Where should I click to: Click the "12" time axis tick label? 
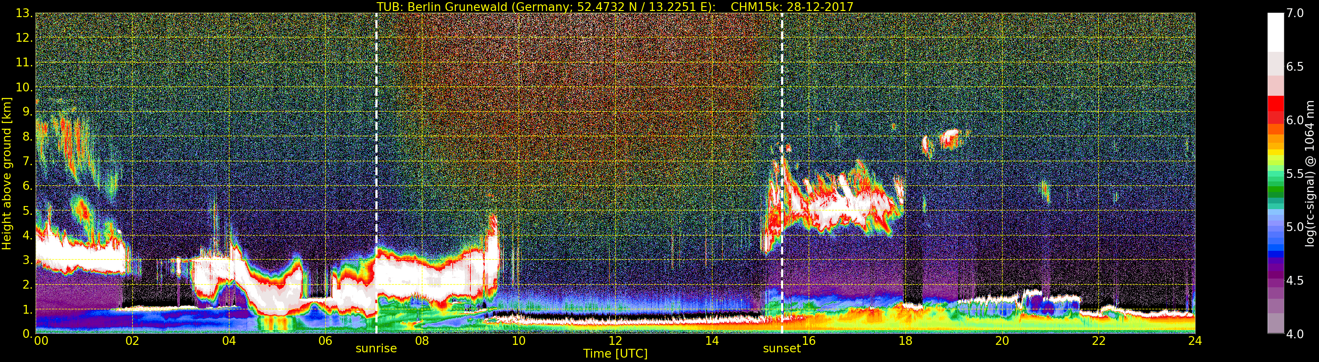pyautogui.click(x=615, y=341)
